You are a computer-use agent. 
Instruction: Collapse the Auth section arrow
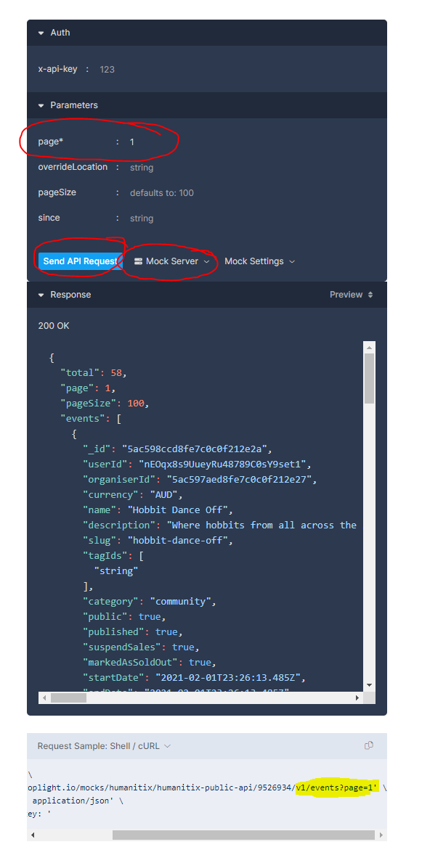41,33
